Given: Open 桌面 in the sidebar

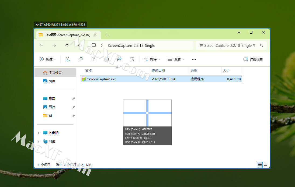Looking at the screenshot, I should [52, 98].
